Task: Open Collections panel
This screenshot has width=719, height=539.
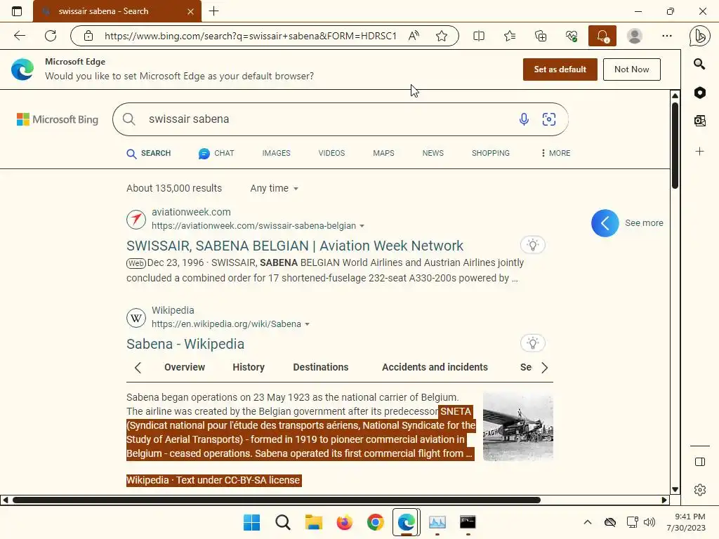Action: [541, 36]
